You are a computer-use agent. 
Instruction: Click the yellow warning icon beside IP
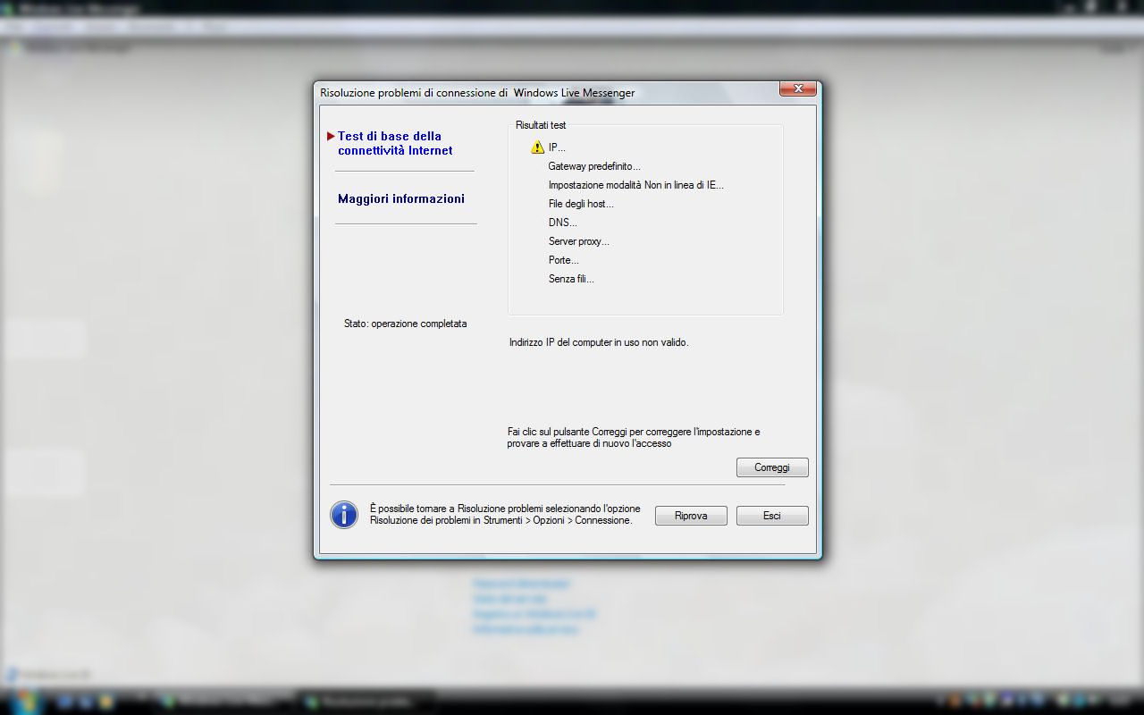point(537,147)
